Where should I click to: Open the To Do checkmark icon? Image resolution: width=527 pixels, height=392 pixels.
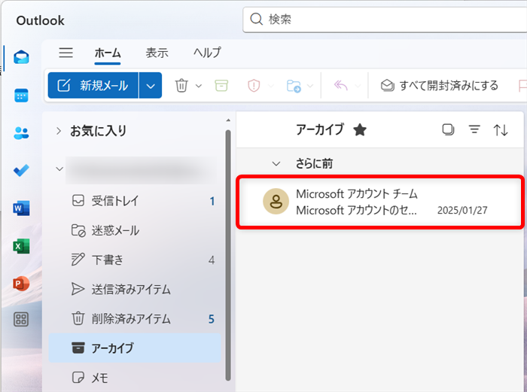coord(21,171)
